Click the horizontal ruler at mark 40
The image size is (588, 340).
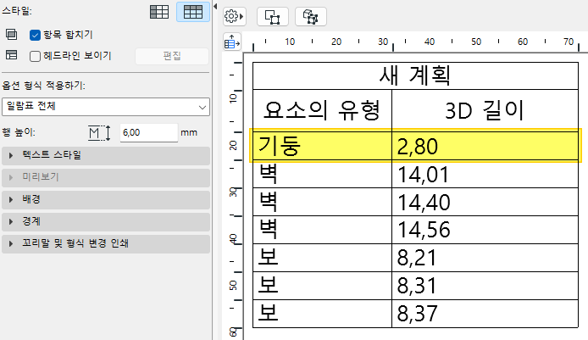click(430, 42)
